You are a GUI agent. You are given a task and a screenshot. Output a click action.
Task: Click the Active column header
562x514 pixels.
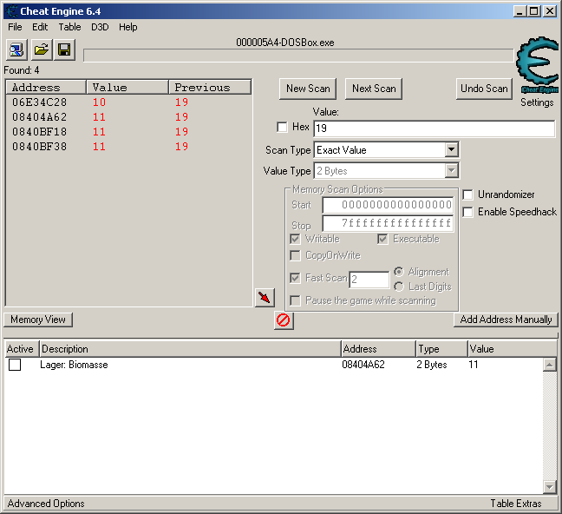pos(21,349)
